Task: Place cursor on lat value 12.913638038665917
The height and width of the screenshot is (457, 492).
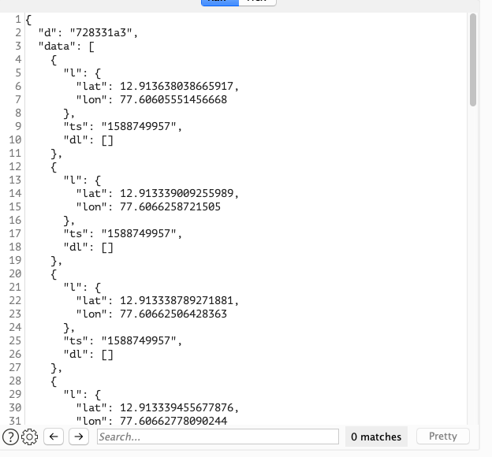Action: (x=178, y=86)
